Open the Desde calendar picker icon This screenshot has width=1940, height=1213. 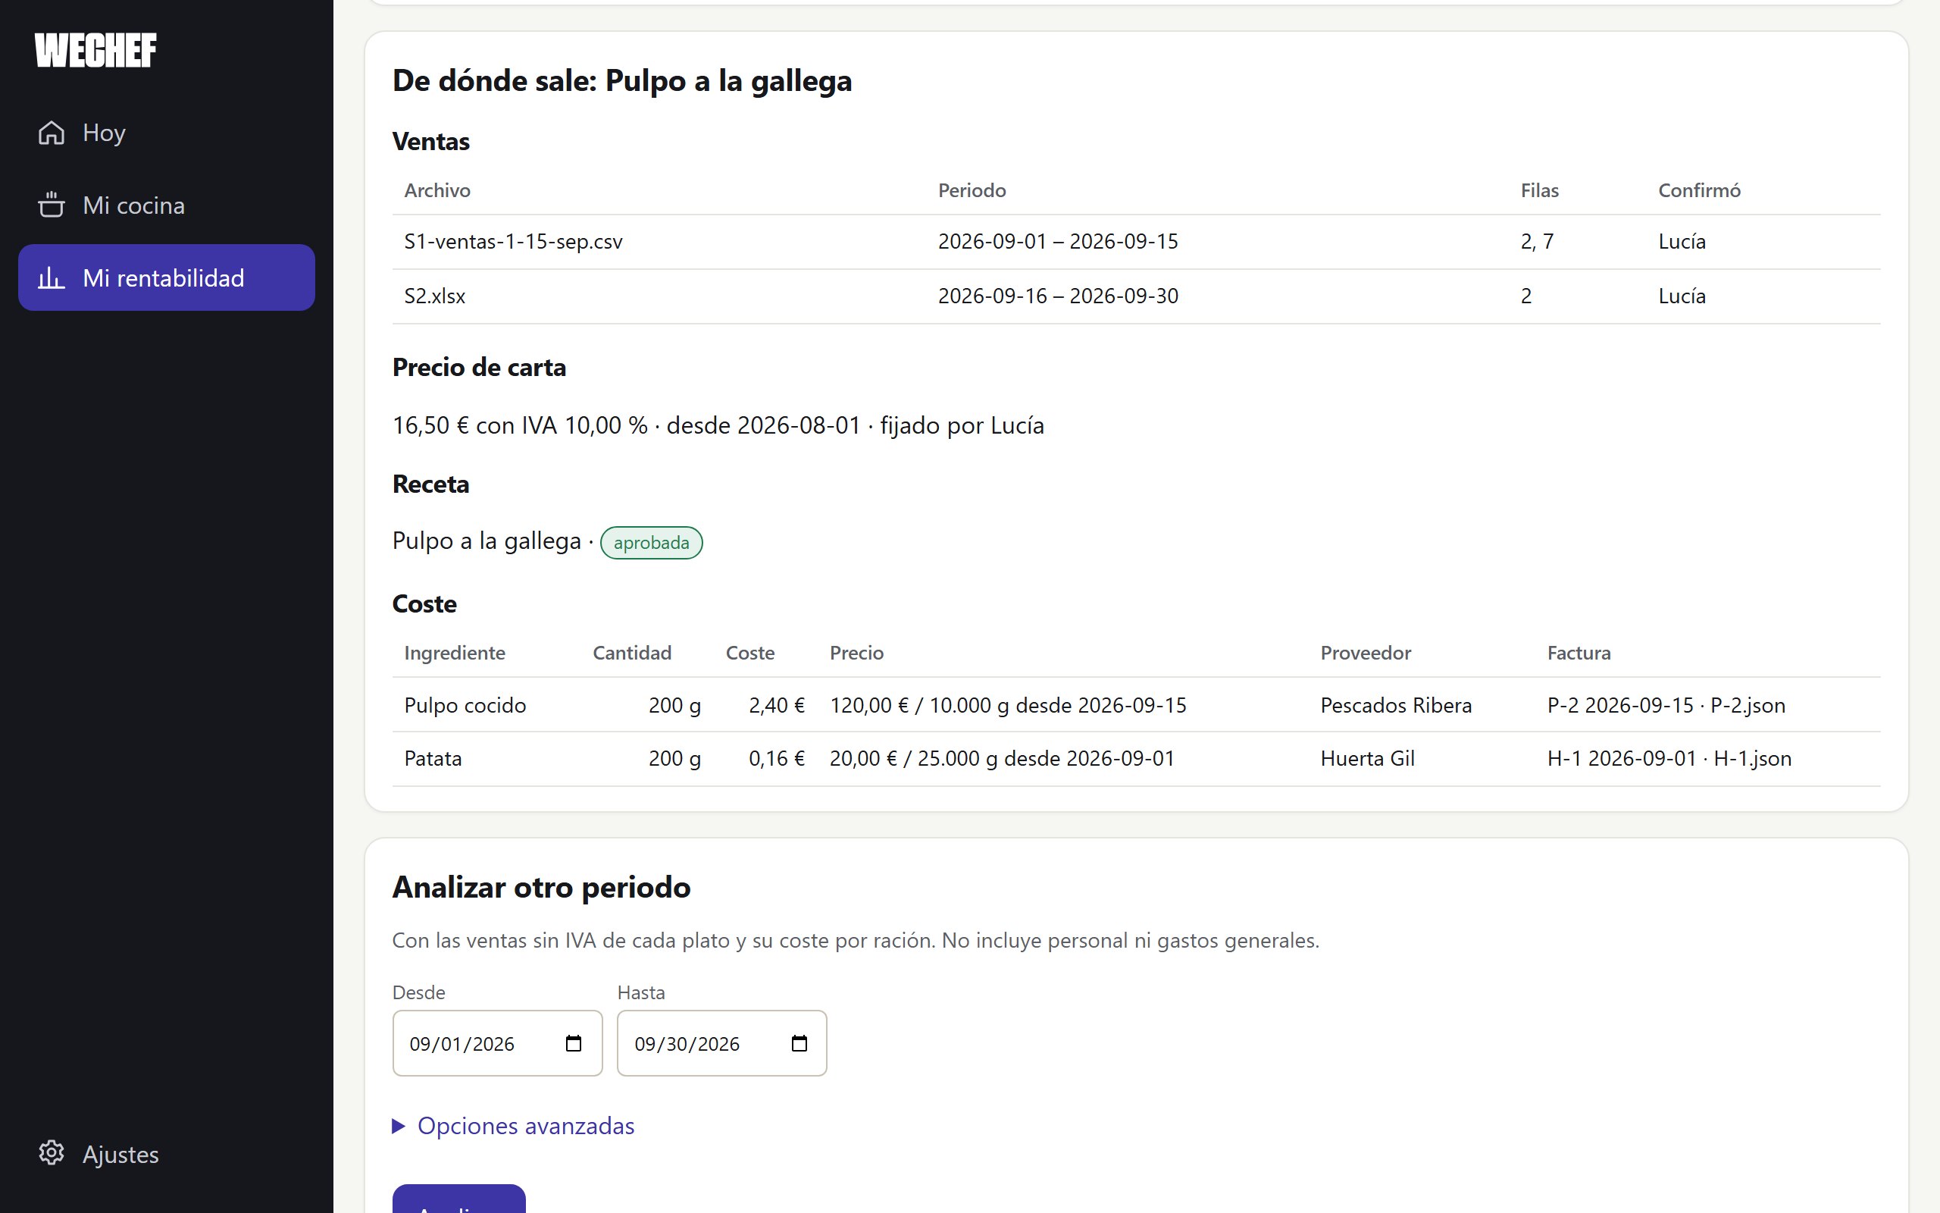pos(573,1043)
